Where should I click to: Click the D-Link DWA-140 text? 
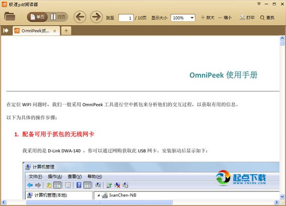[64, 151]
